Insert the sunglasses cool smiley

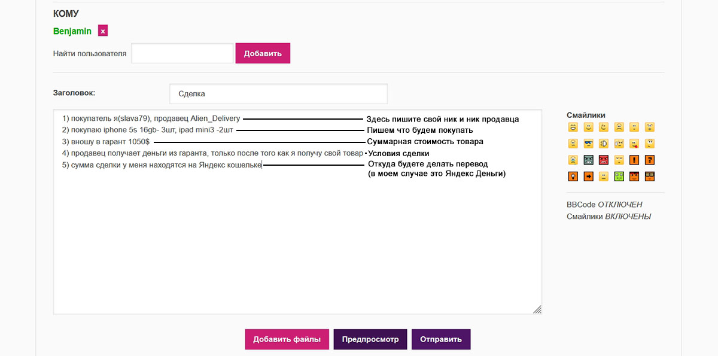pos(588,144)
